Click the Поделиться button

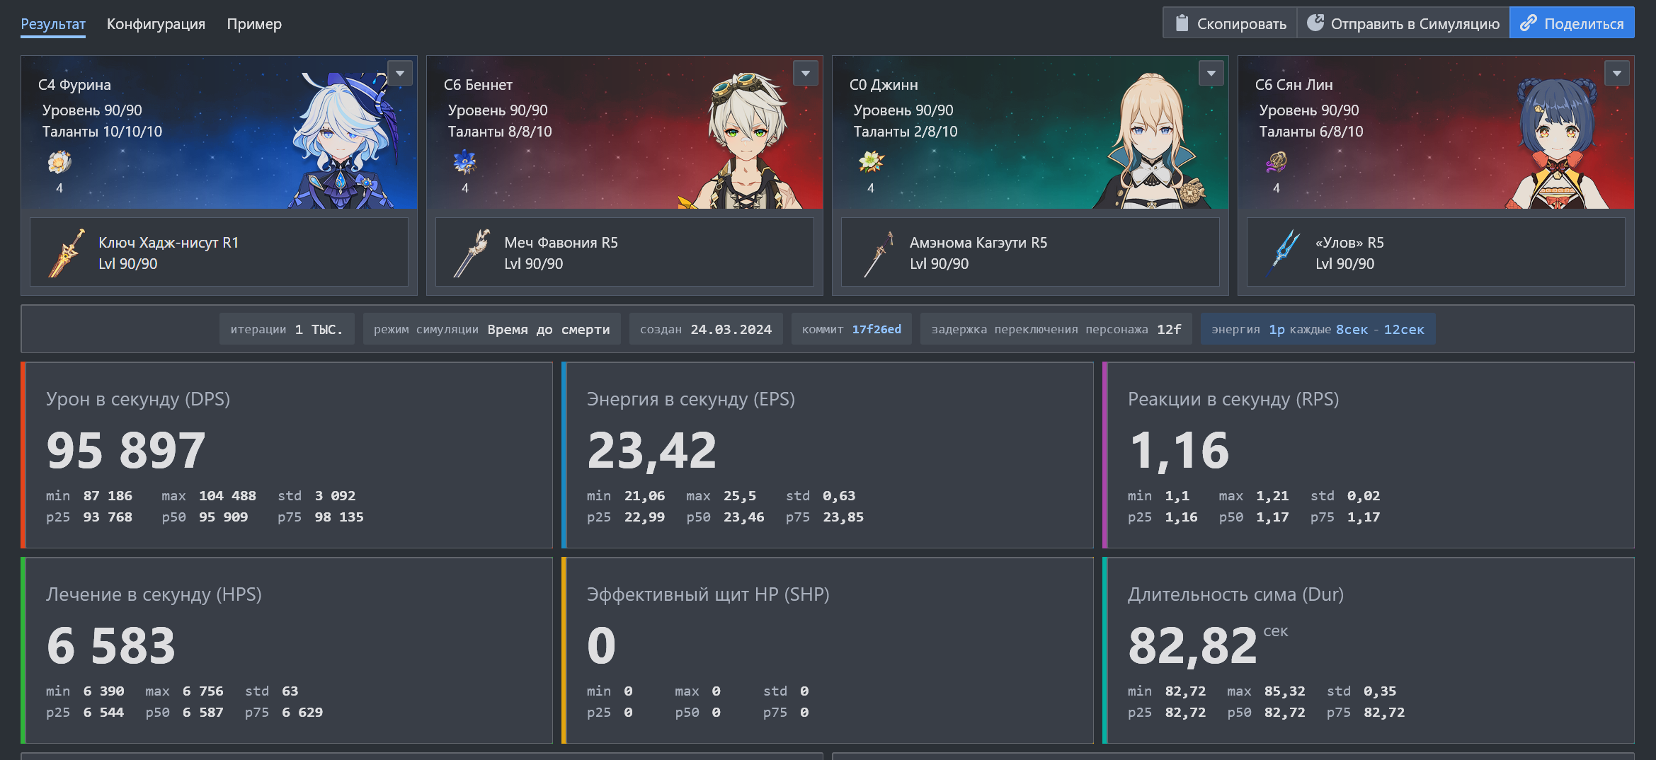[x=1572, y=23]
